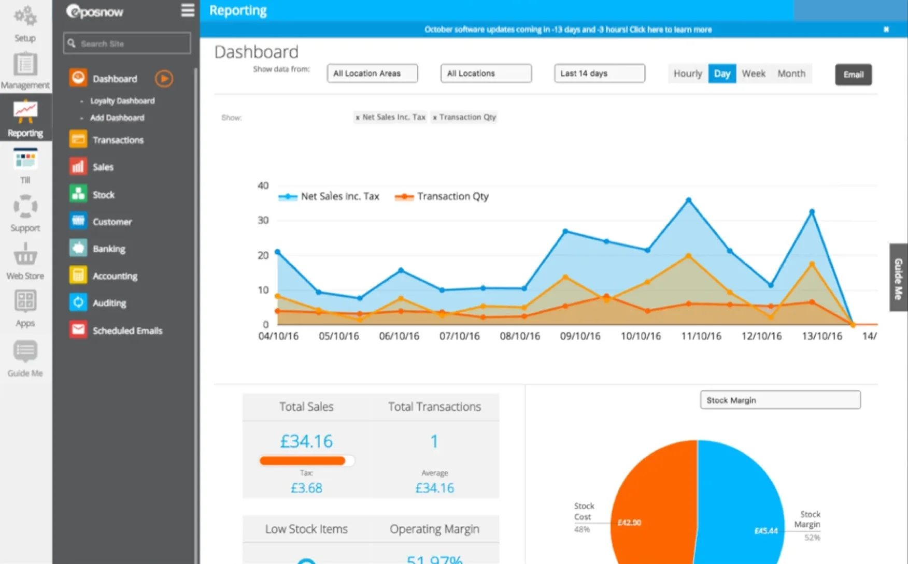This screenshot has width=908, height=564.
Task: Click the Email button
Action: point(853,74)
